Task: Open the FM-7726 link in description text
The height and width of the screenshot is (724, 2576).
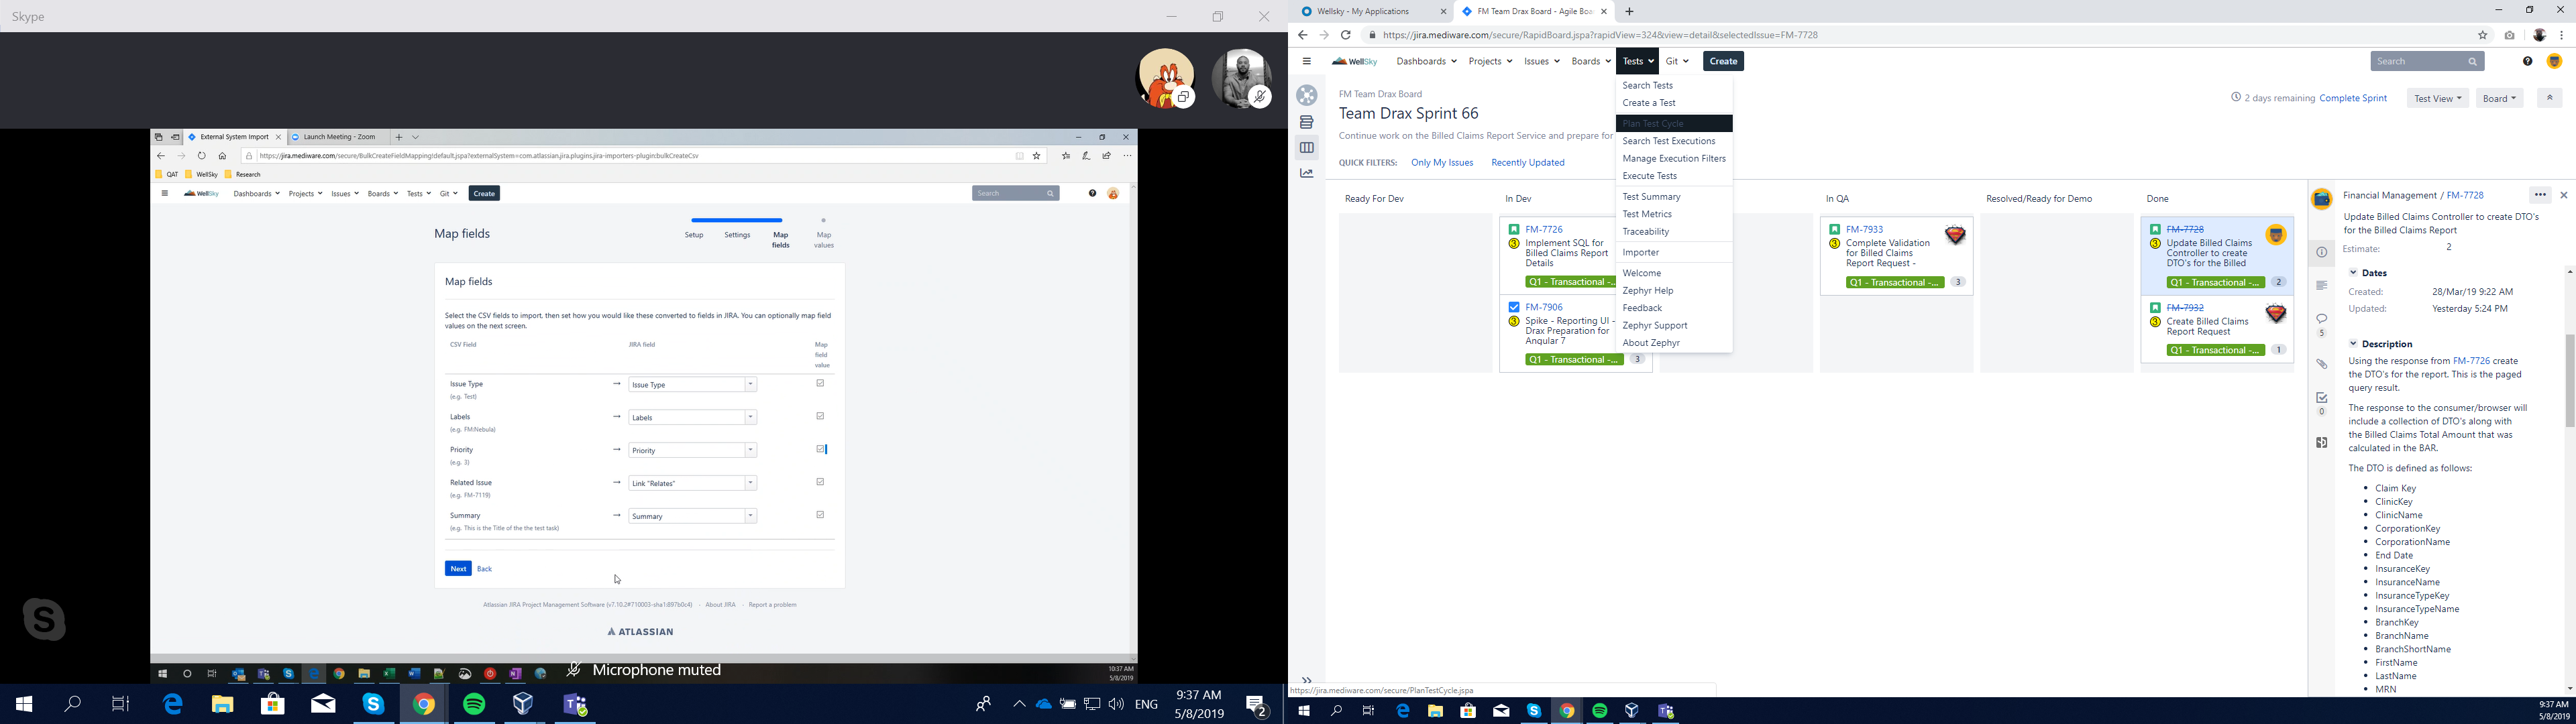Action: click(x=2471, y=361)
